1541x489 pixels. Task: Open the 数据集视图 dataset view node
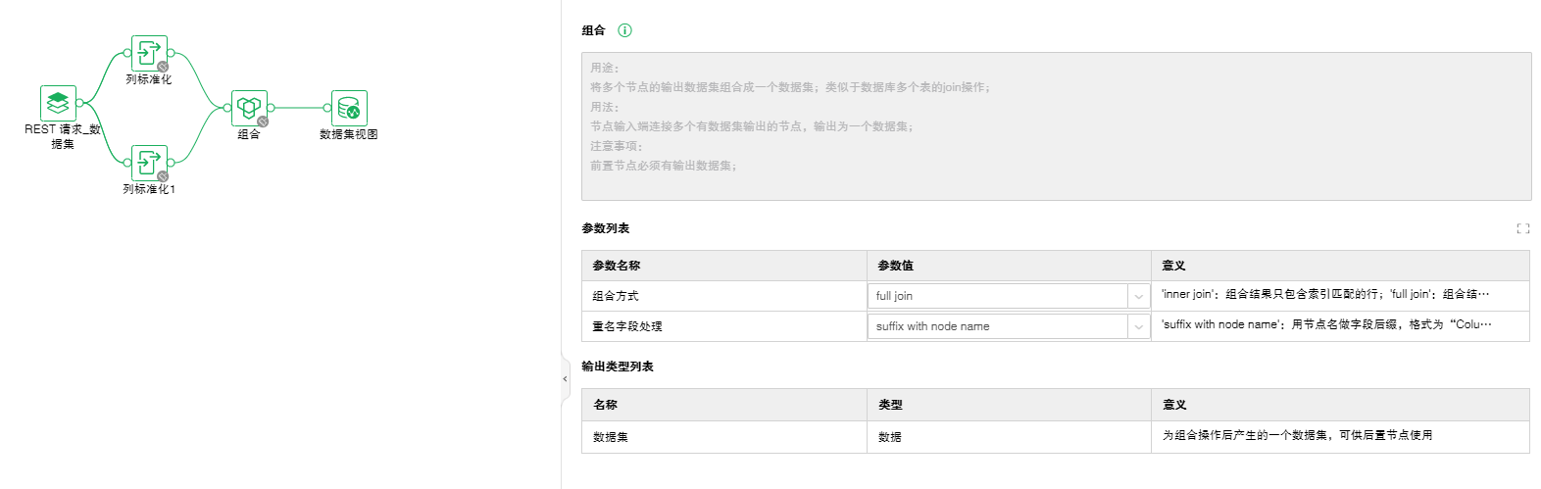point(349,108)
